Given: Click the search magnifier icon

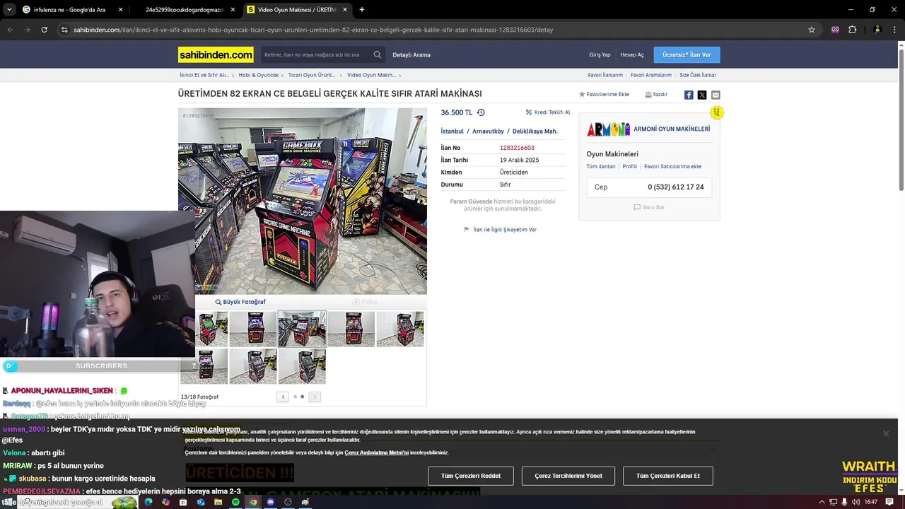Looking at the screenshot, I should 378,54.
